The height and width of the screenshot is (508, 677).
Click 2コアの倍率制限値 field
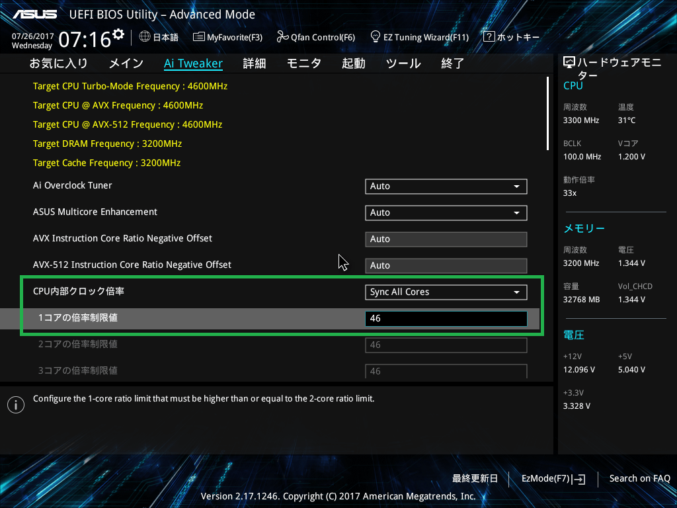[446, 345]
